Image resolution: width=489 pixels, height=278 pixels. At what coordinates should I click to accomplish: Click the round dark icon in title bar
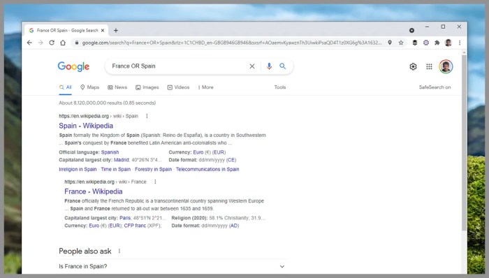[x=411, y=30]
